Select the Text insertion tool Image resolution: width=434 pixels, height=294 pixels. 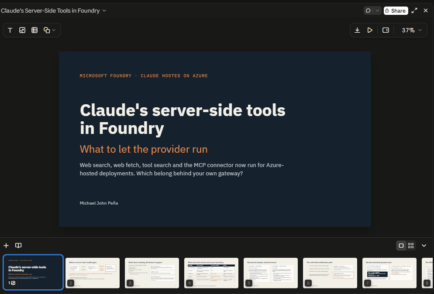10,30
